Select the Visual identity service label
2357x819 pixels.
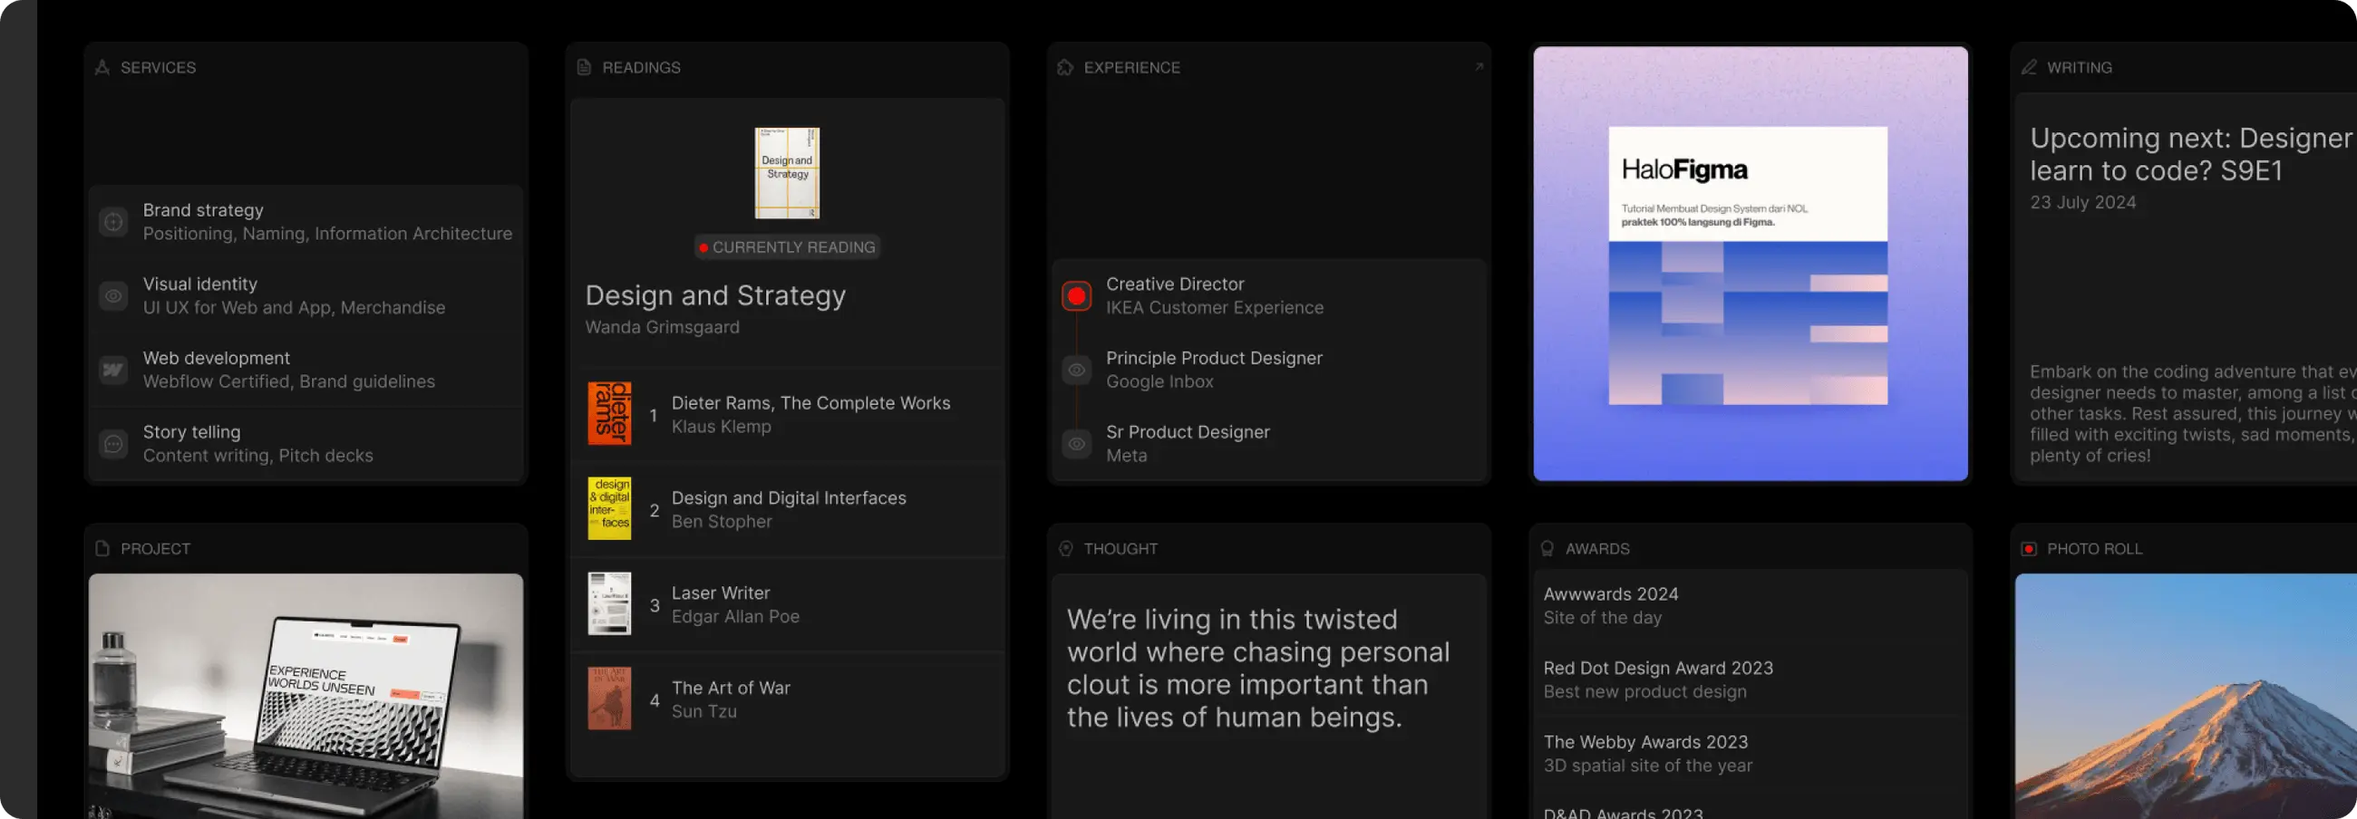click(x=200, y=284)
